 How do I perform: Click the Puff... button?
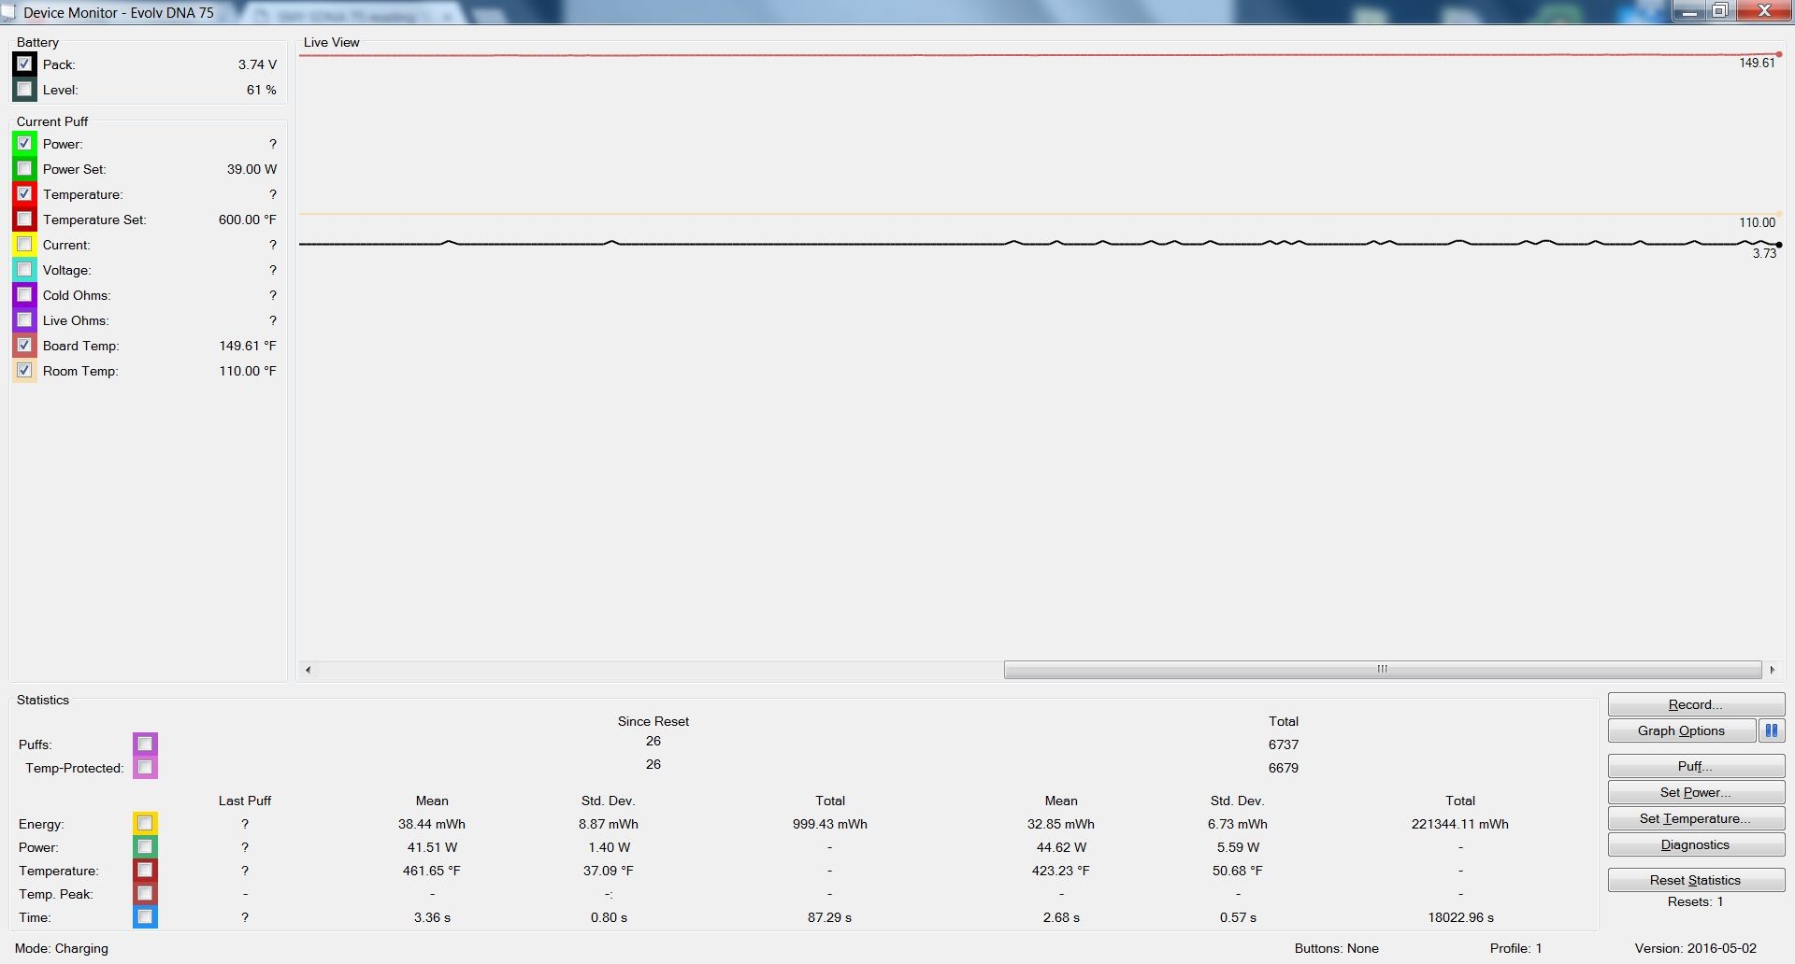[1695, 766]
